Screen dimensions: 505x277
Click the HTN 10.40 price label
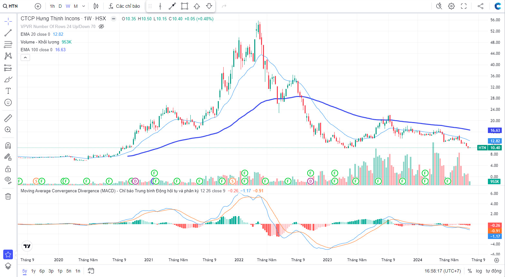click(489, 148)
